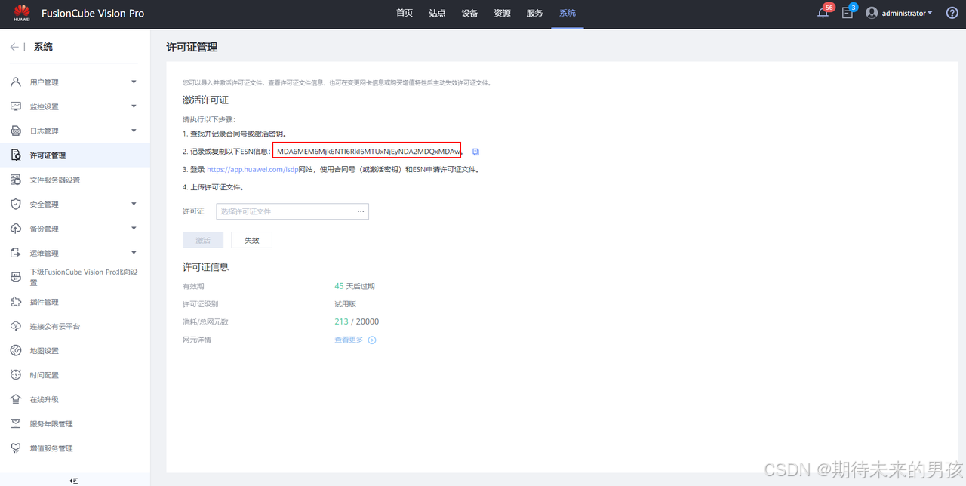Click the 用户管理 sidebar icon
This screenshot has width=966, height=486.
coord(16,82)
